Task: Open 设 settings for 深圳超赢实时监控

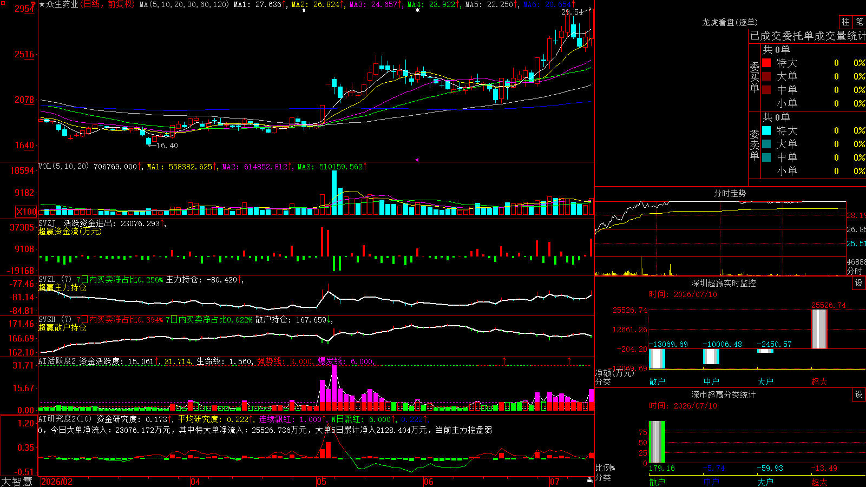Action: coord(859,283)
